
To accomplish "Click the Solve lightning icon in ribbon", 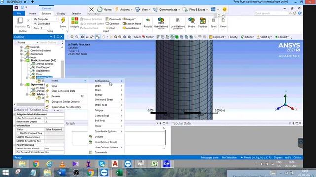I will [63, 21].
